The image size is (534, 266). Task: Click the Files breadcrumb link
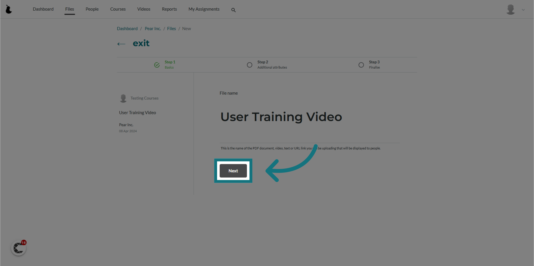pos(171,29)
